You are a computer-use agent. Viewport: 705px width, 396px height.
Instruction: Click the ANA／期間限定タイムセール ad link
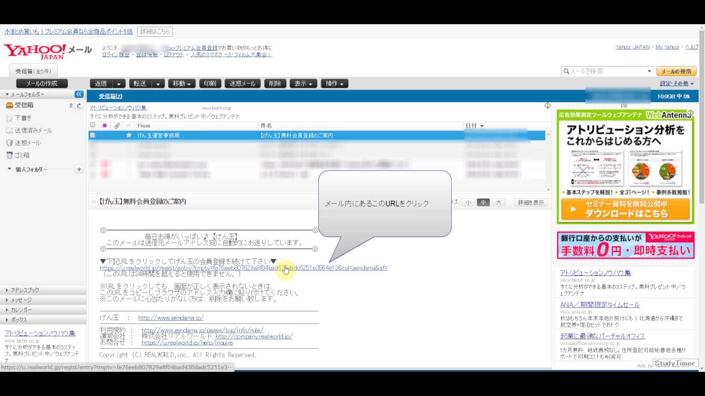click(x=600, y=305)
